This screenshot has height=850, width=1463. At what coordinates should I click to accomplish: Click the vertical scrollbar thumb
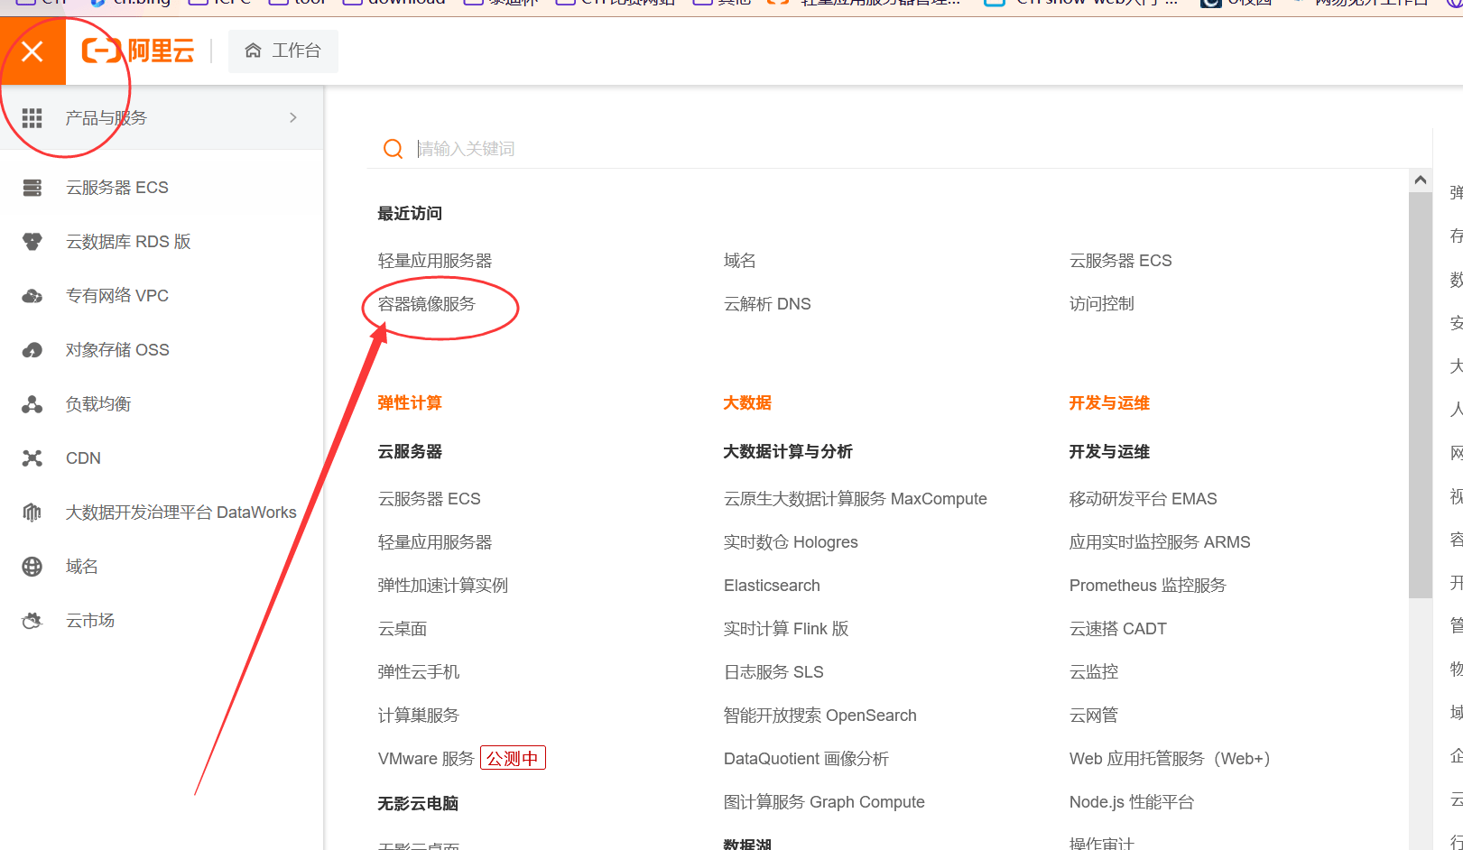[1421, 394]
